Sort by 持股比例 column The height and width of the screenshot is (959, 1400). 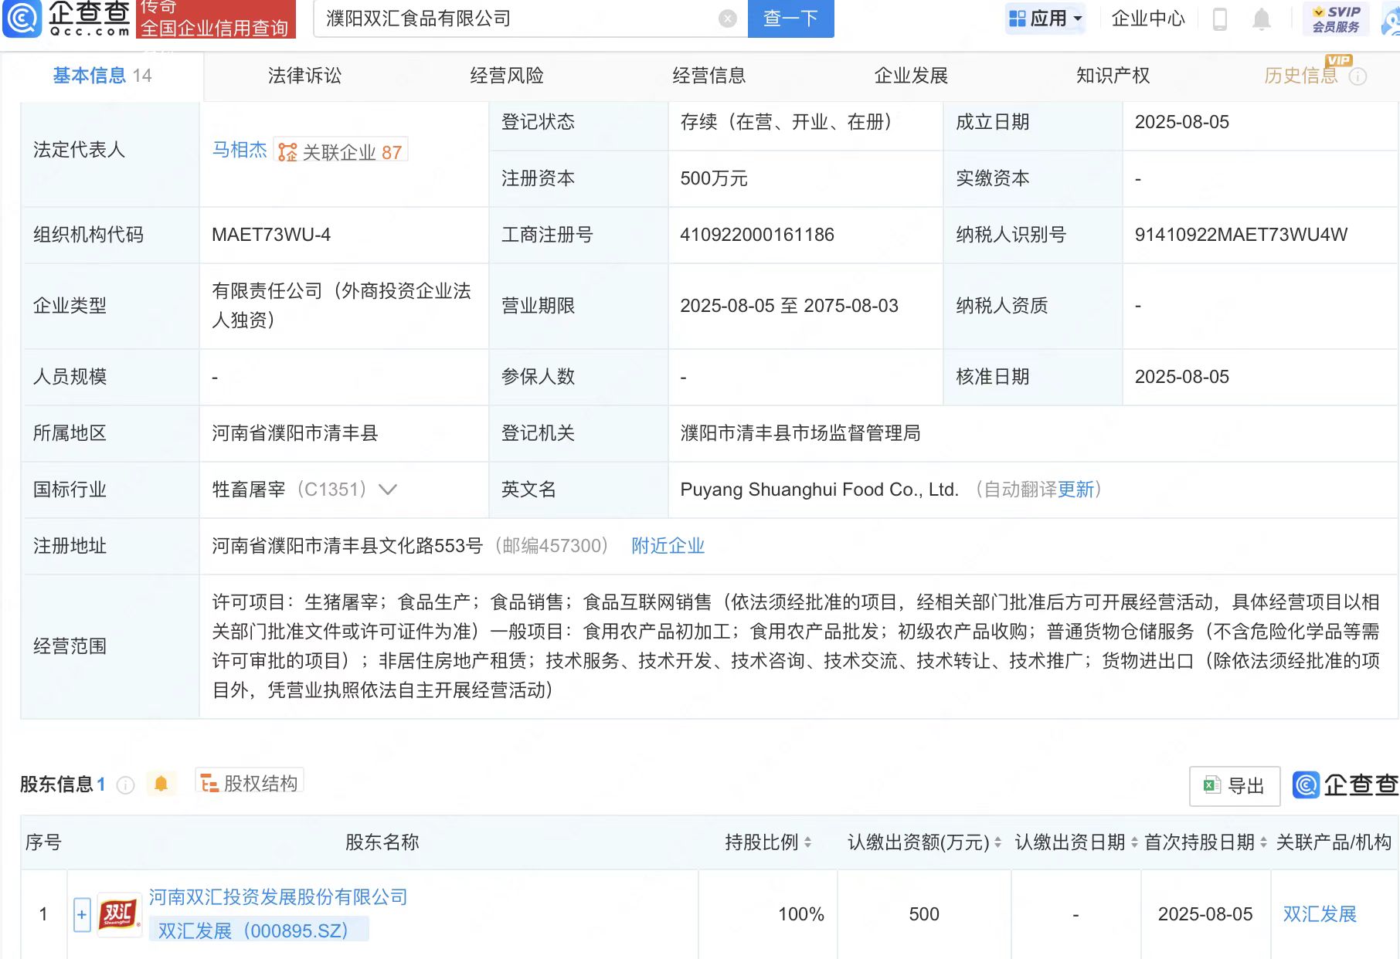coord(807,842)
